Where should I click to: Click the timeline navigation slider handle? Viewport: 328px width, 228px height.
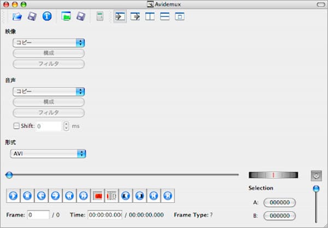(x=9, y=175)
